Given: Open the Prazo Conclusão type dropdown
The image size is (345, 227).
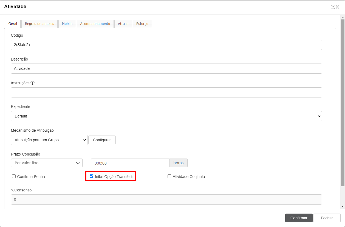Looking at the screenshot, I should click(x=47, y=163).
